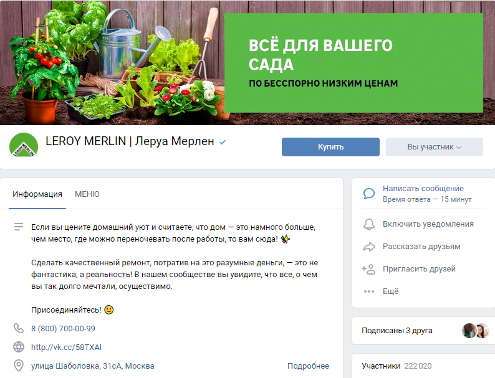Viewport: 495px width, 378px height.
Task: Click the invite friends person-plus icon
Action: (368, 269)
